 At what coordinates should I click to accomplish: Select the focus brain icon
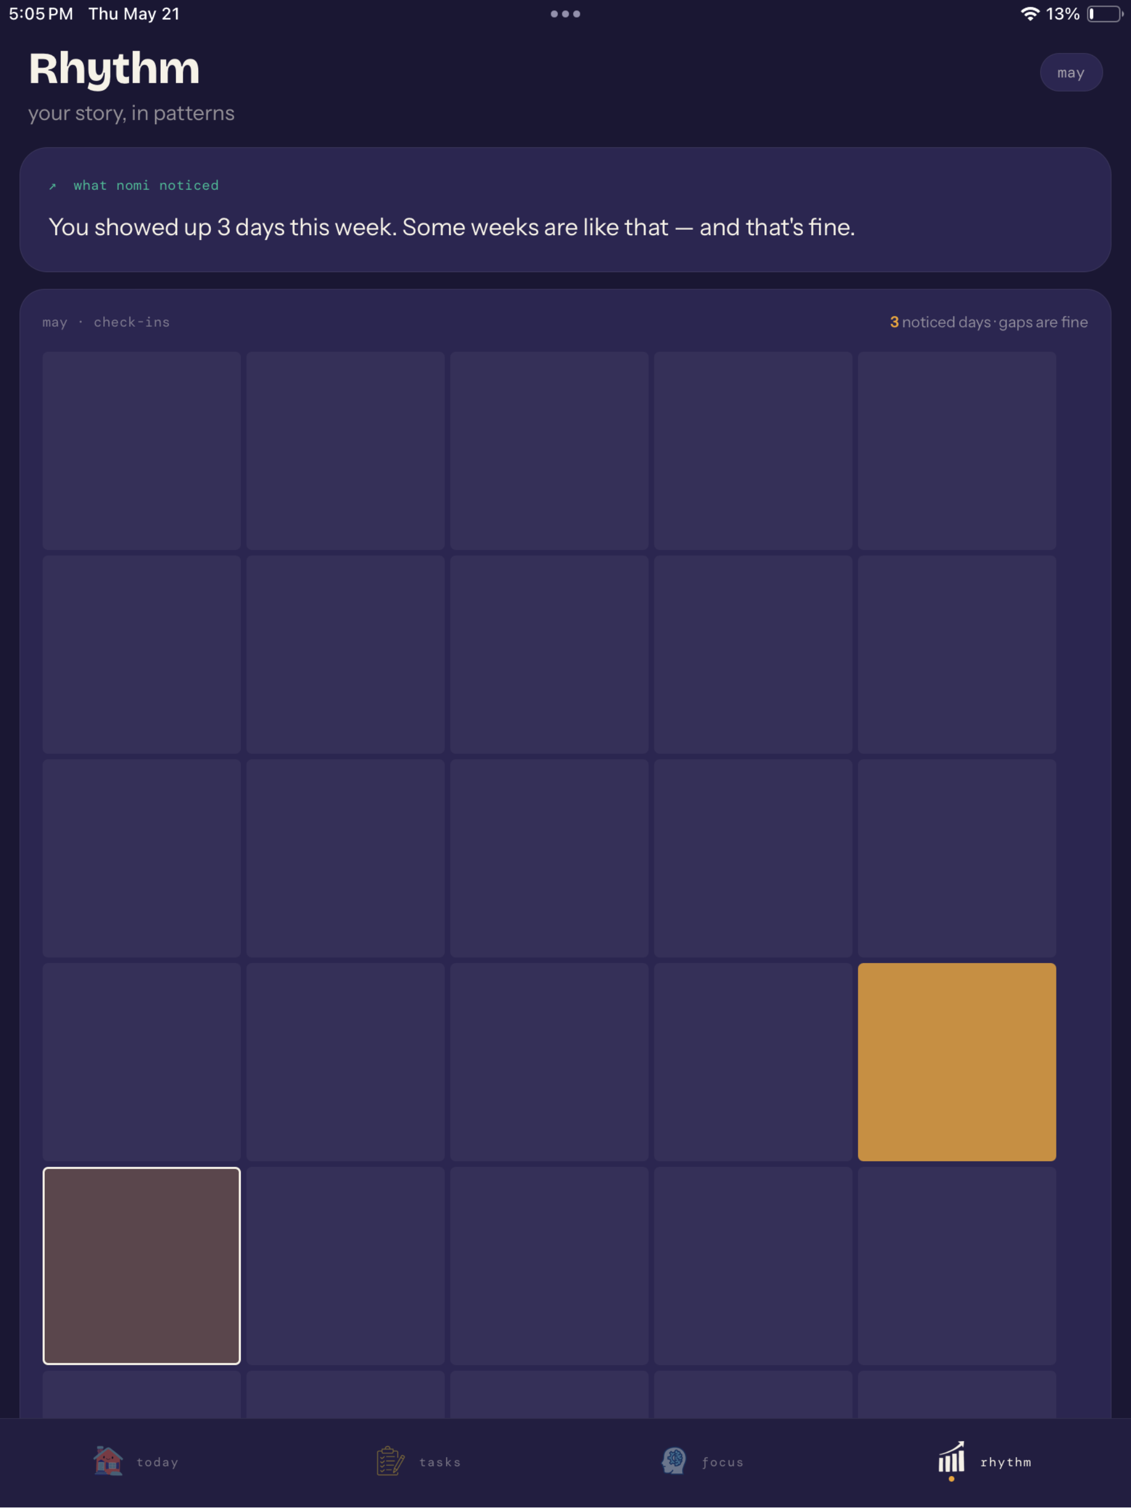[x=673, y=1461]
